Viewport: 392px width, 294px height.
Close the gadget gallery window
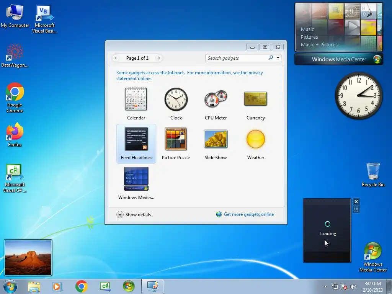point(278,47)
